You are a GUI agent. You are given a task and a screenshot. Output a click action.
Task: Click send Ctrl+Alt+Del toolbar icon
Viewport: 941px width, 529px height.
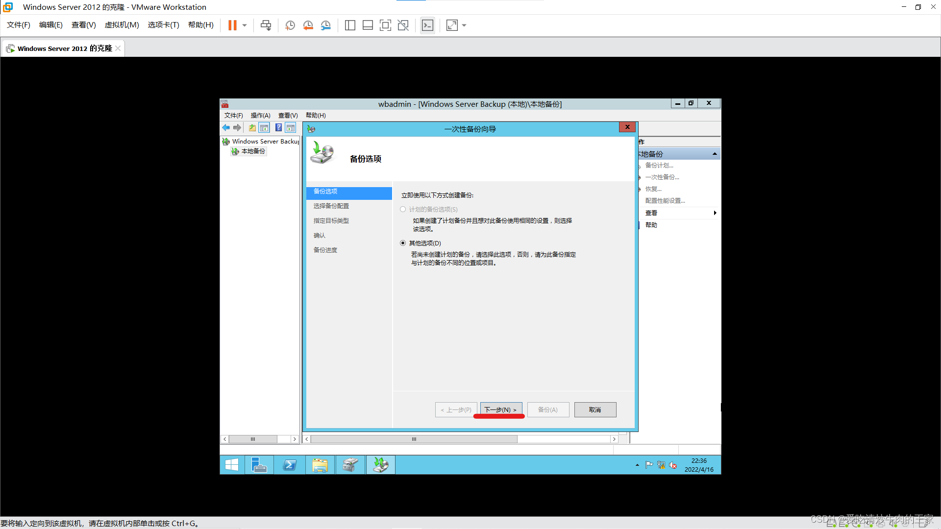266,25
